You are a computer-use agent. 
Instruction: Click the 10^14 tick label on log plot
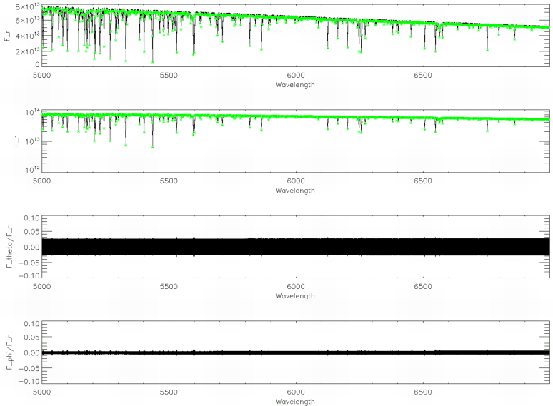(x=31, y=113)
